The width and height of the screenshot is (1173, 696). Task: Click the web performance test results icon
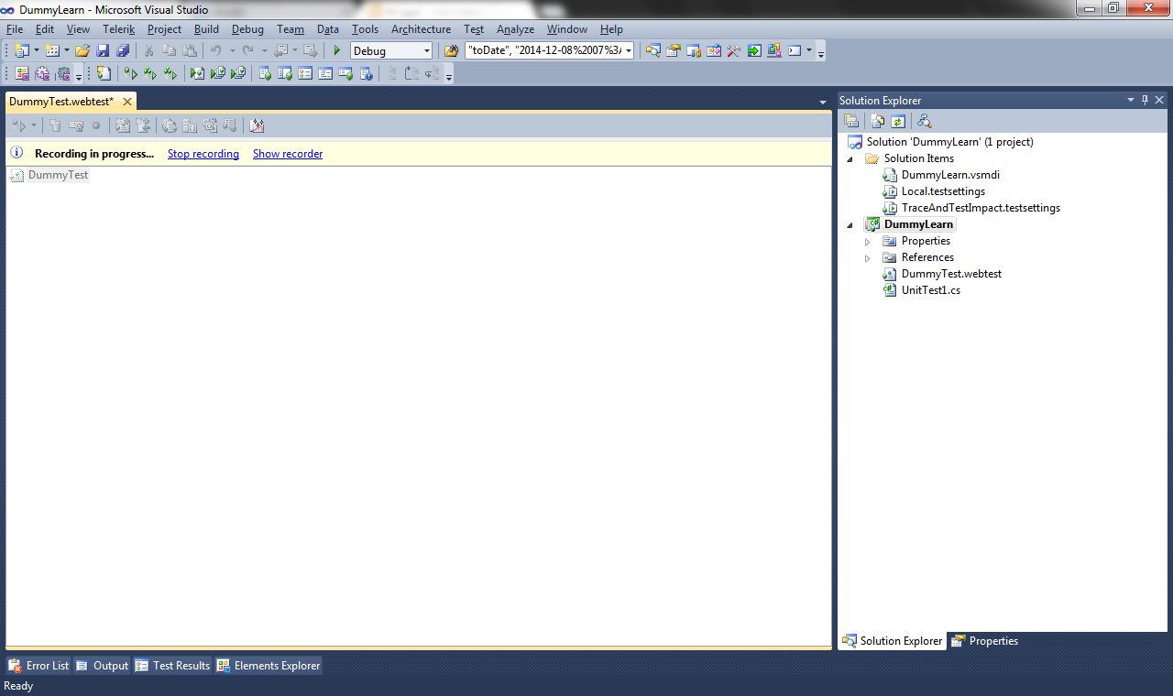(x=257, y=125)
